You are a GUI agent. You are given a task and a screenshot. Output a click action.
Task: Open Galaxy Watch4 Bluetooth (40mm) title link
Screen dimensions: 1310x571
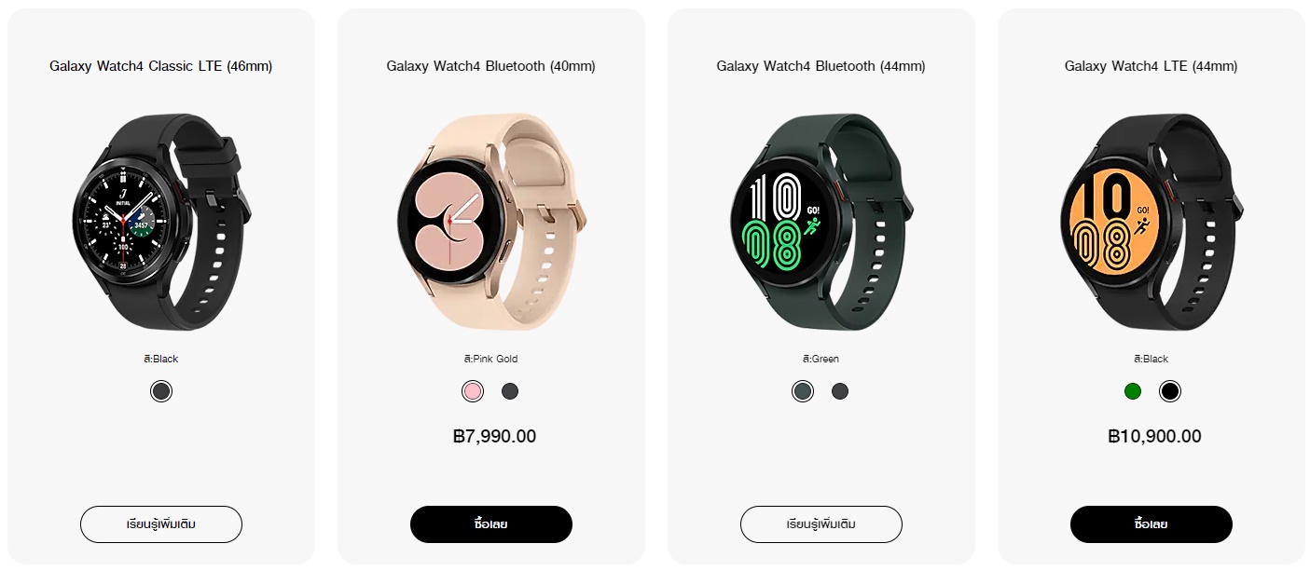(491, 66)
